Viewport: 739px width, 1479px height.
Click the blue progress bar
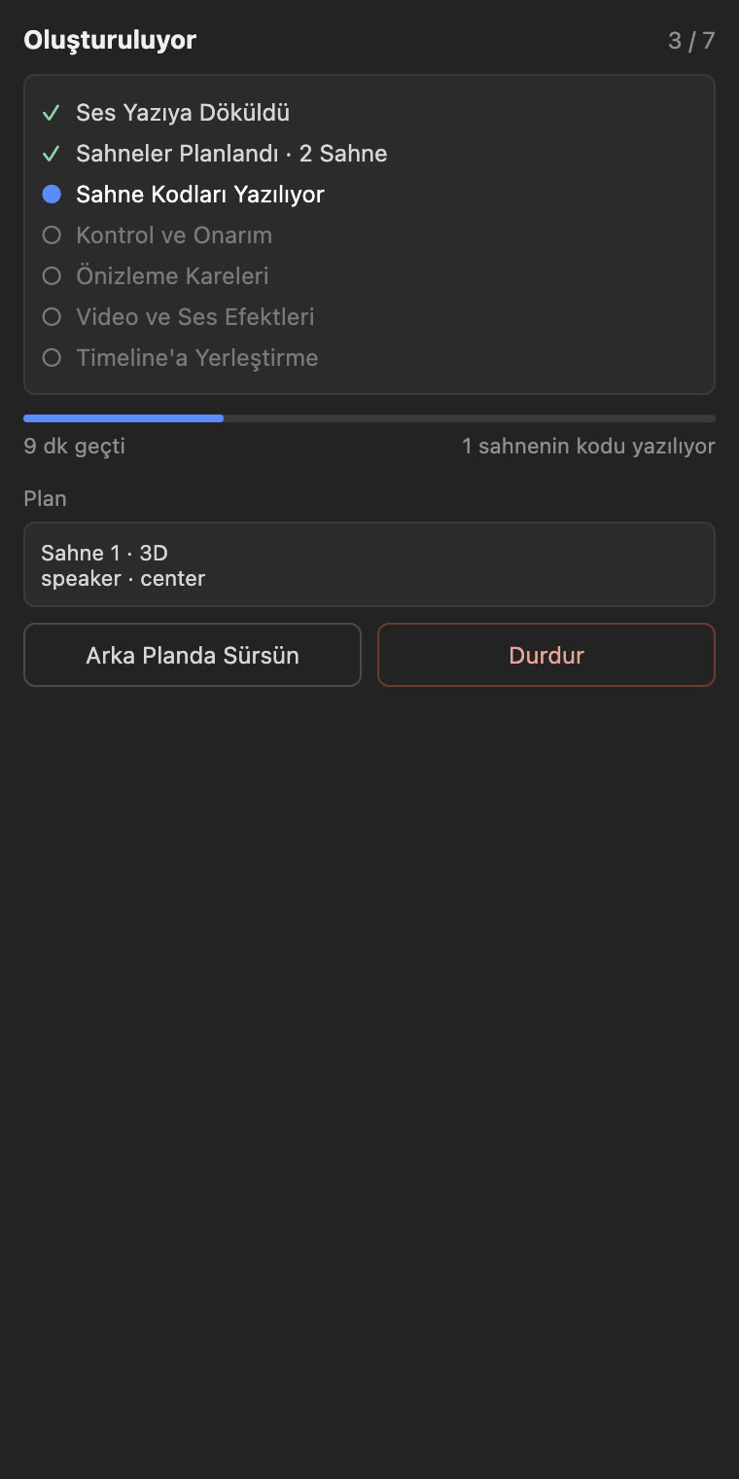(123, 418)
